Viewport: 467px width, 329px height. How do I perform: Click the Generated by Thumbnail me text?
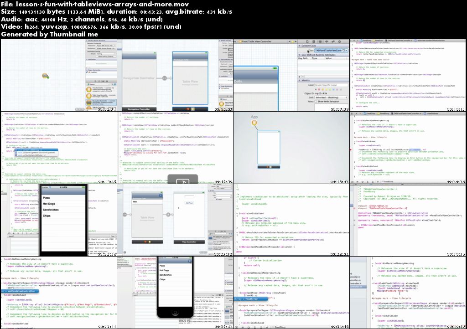(49, 34)
